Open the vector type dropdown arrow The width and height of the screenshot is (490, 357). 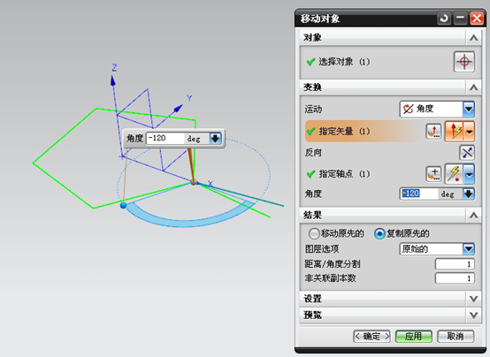(x=469, y=132)
